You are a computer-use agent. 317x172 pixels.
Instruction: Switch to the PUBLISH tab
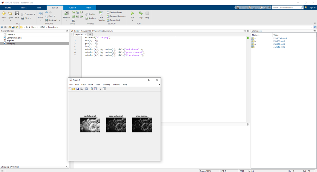coord(72,7)
